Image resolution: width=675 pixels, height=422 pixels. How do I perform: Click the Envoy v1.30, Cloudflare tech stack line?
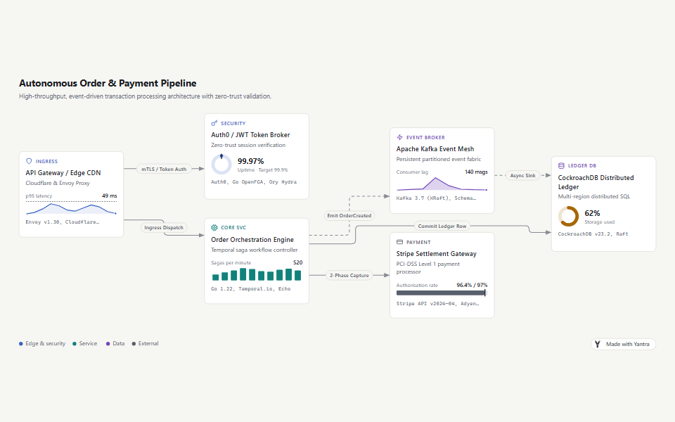coord(63,222)
